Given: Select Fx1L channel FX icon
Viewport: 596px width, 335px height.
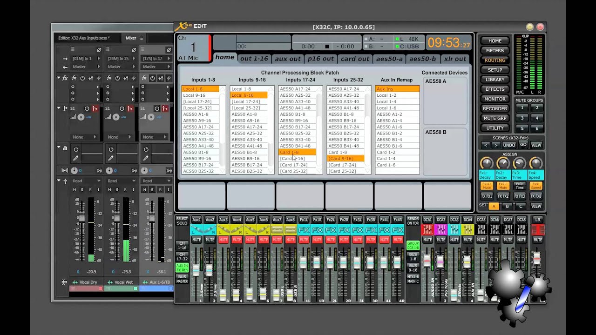Looking at the screenshot, I should click(x=304, y=230).
